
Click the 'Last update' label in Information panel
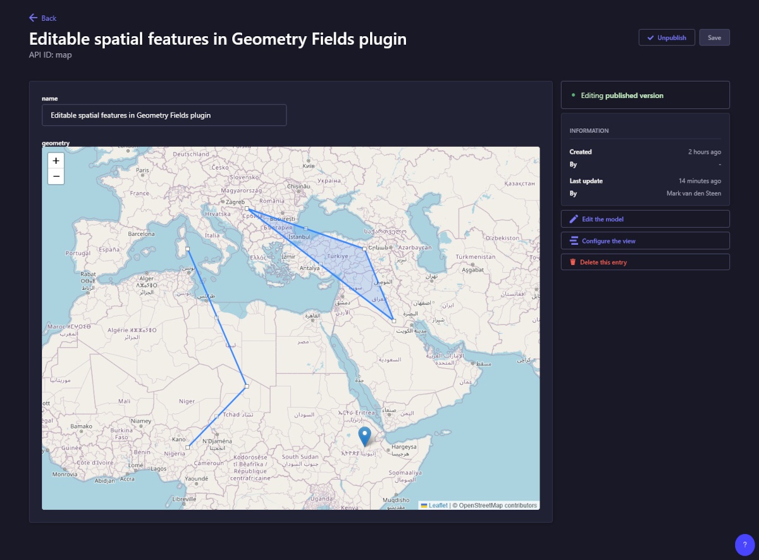click(x=586, y=181)
